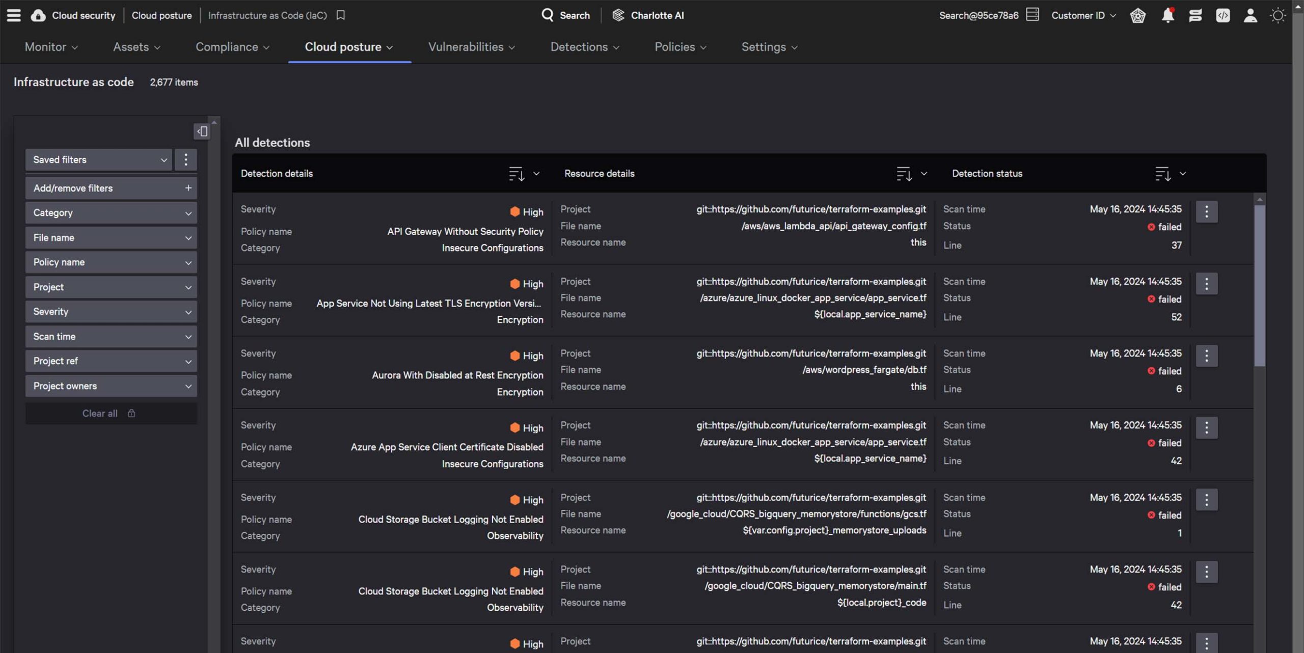Click the Search magnifier icon
The image size is (1304, 653).
click(547, 15)
